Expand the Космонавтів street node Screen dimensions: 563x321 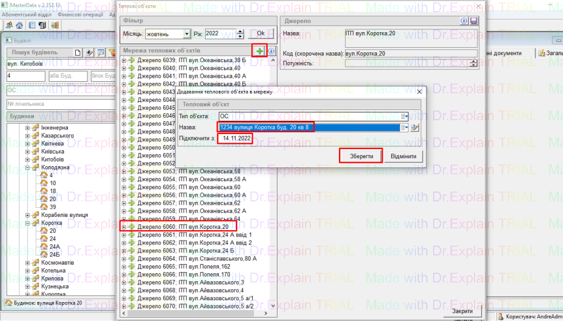(27, 263)
